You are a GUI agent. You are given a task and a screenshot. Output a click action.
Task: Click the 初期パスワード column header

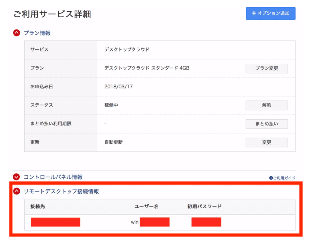click(x=204, y=207)
